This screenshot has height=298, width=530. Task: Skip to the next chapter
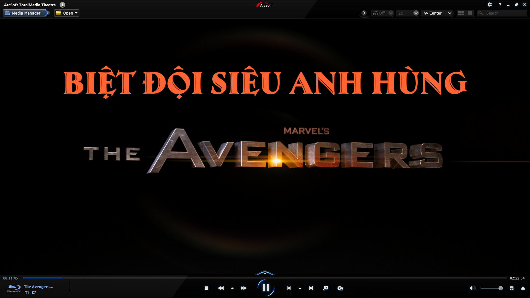click(311, 288)
